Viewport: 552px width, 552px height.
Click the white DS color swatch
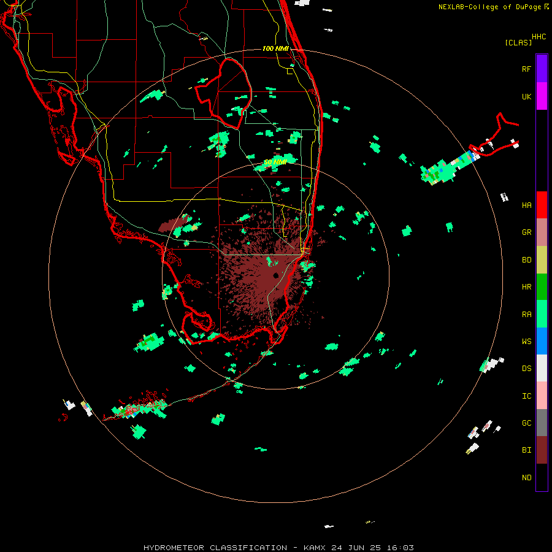click(x=542, y=368)
